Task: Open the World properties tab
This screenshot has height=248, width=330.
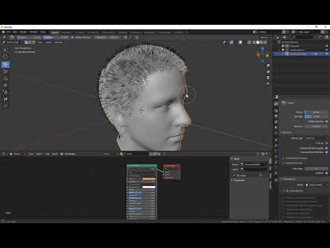Action: tap(276, 134)
